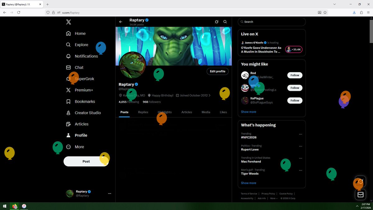Open browser Downloads panel
The image size is (373, 210).
pyautogui.click(x=354, y=12)
